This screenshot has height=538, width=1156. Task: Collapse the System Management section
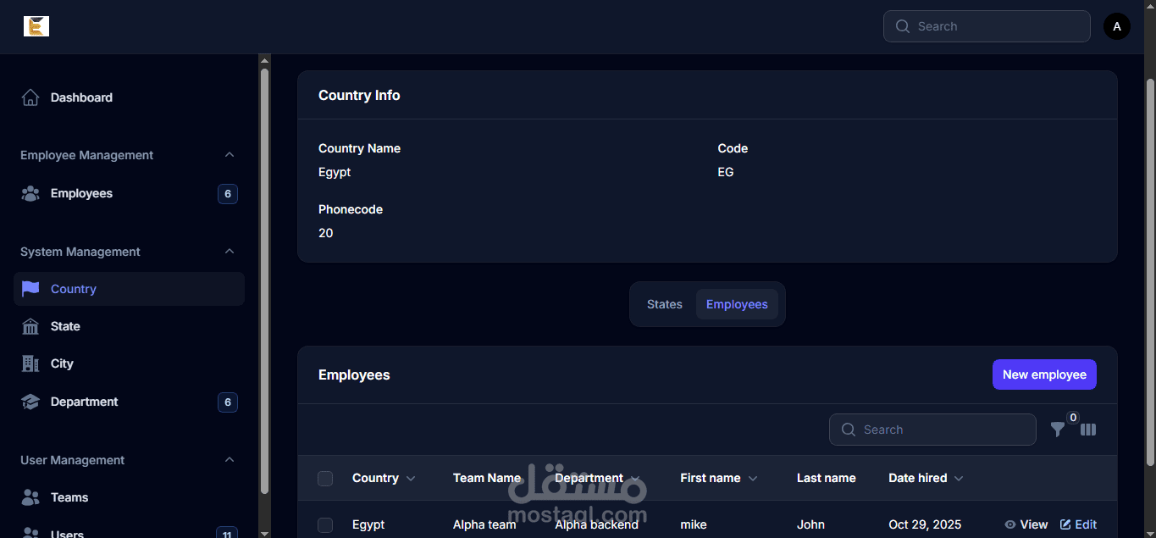(x=230, y=252)
